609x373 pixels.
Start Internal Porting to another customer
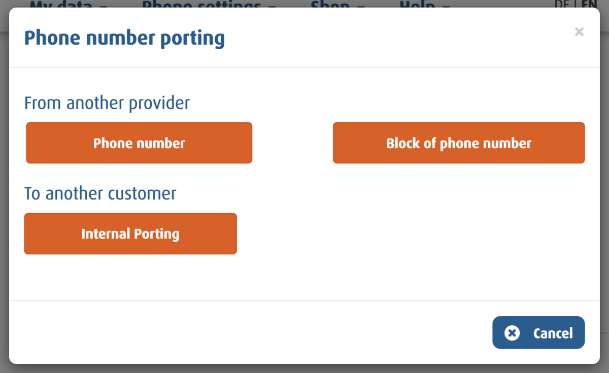pos(130,234)
